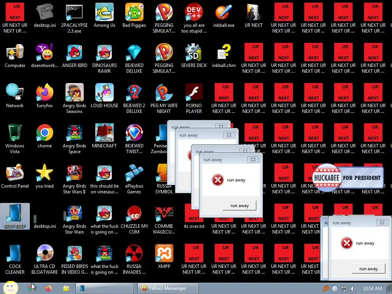
Task: Launch the BEJEWED TWIST shortcut
Action: [134, 139]
